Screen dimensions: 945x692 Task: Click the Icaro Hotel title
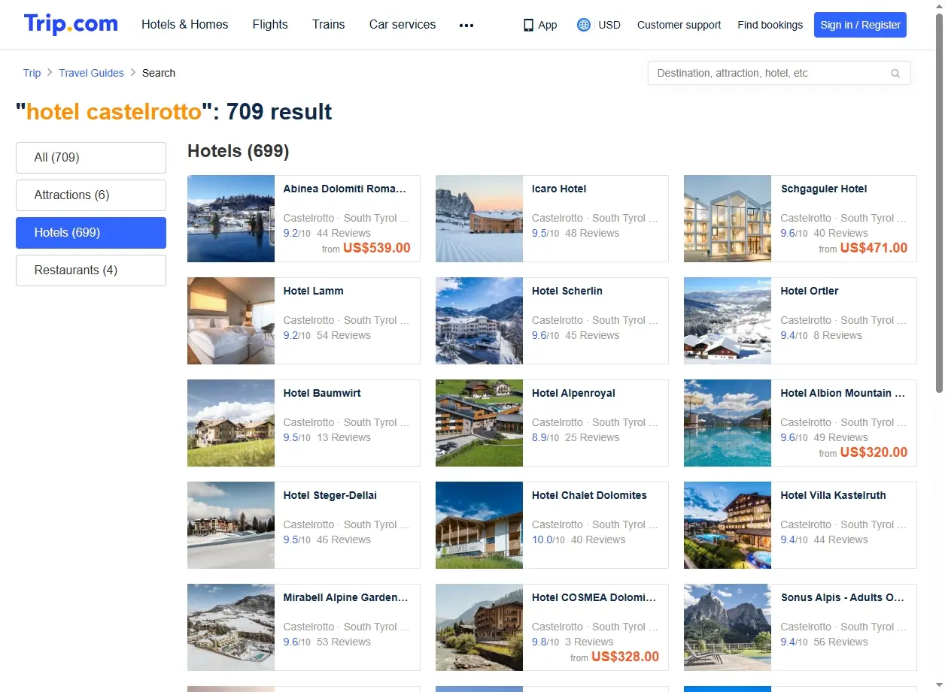point(559,189)
